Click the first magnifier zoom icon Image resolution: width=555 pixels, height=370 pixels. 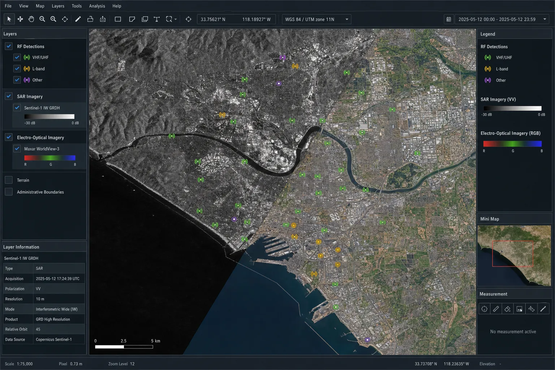pos(42,19)
